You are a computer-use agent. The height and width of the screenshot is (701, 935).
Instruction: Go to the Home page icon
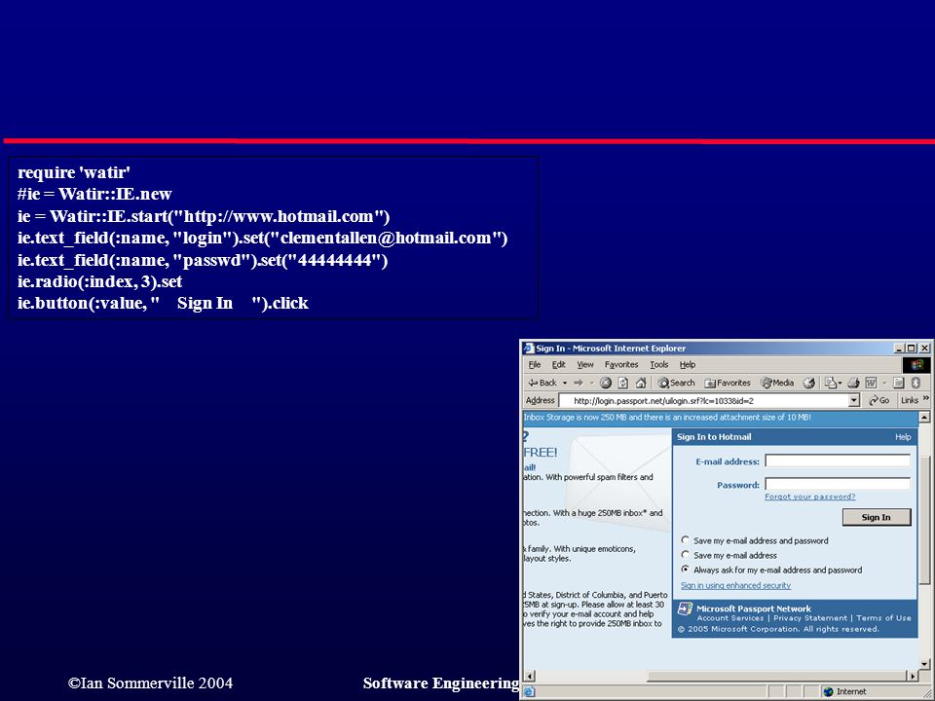click(x=641, y=383)
